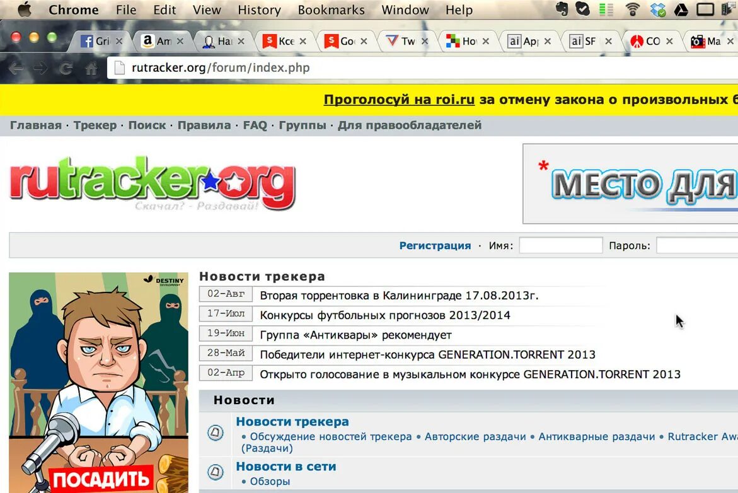Open the File menu
The height and width of the screenshot is (493, 738).
click(x=125, y=10)
